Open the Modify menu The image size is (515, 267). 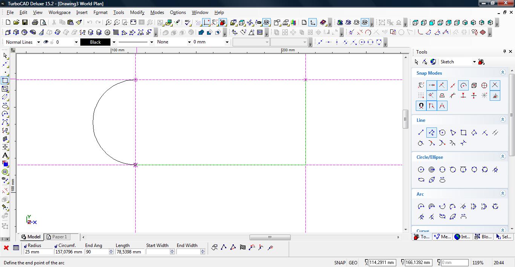[x=137, y=12]
